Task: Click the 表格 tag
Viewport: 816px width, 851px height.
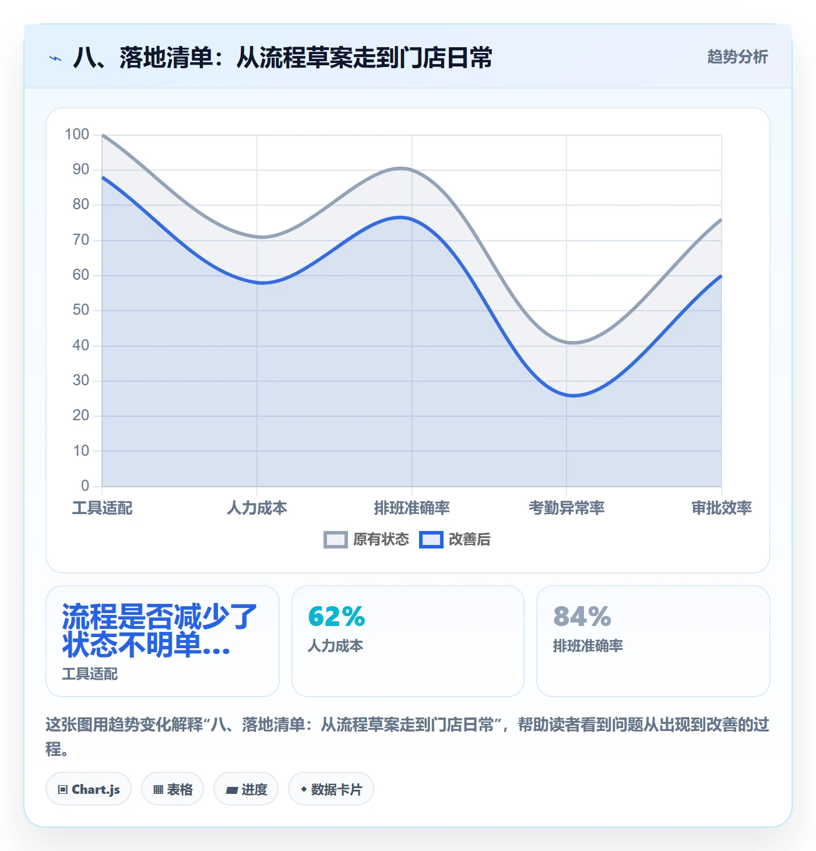Action: (173, 789)
